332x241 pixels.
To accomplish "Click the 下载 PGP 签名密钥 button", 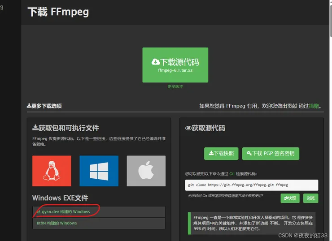I will (271, 154).
